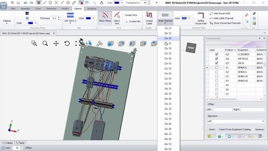
Task: Click the Rail blue color swatch
Action: (x=88, y=18)
